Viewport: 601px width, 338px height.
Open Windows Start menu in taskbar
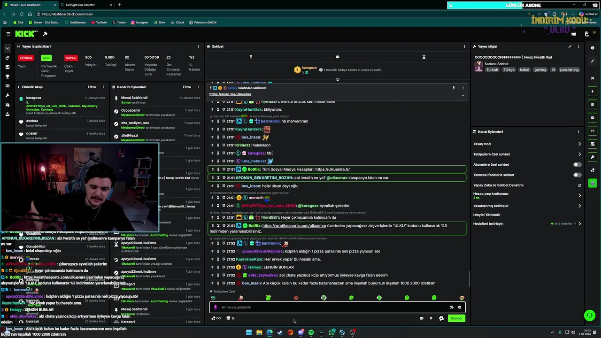249,332
